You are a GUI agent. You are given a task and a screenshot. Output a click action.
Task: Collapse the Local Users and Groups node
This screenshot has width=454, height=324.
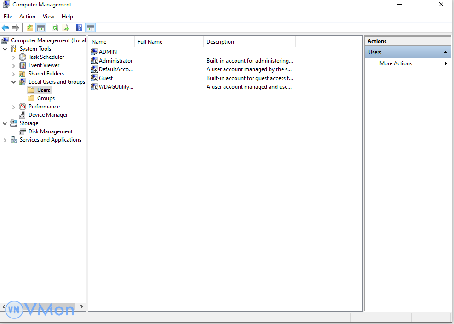[13, 82]
